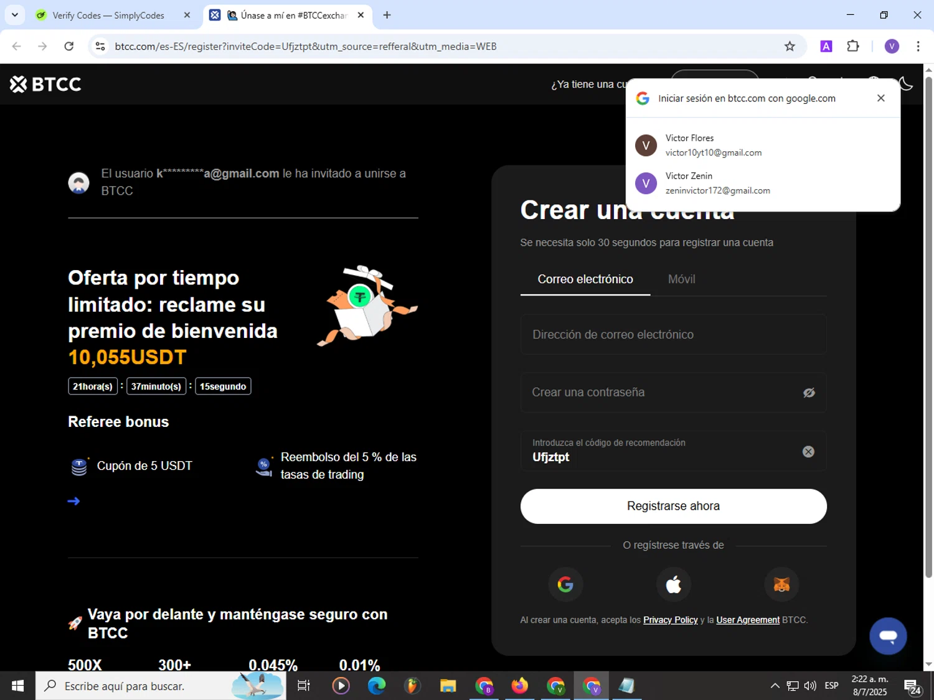Viewport: 934px width, 700px height.
Task: Close the Google sign-in popup
Action: 880,98
